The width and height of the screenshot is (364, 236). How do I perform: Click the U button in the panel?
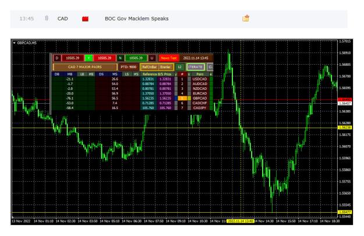[152, 58]
